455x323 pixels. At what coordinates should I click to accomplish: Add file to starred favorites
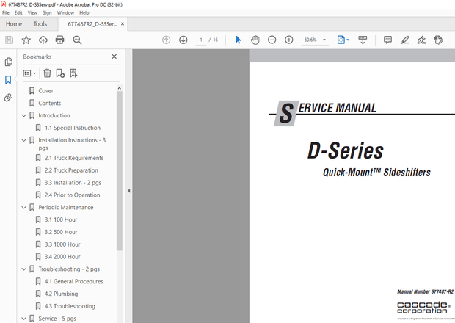click(x=26, y=40)
